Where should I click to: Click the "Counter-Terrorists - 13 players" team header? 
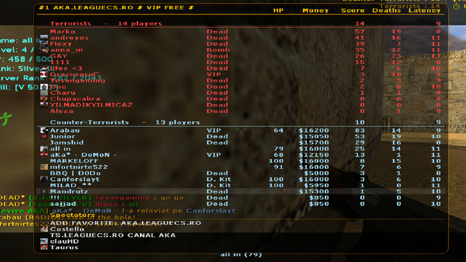pos(125,122)
